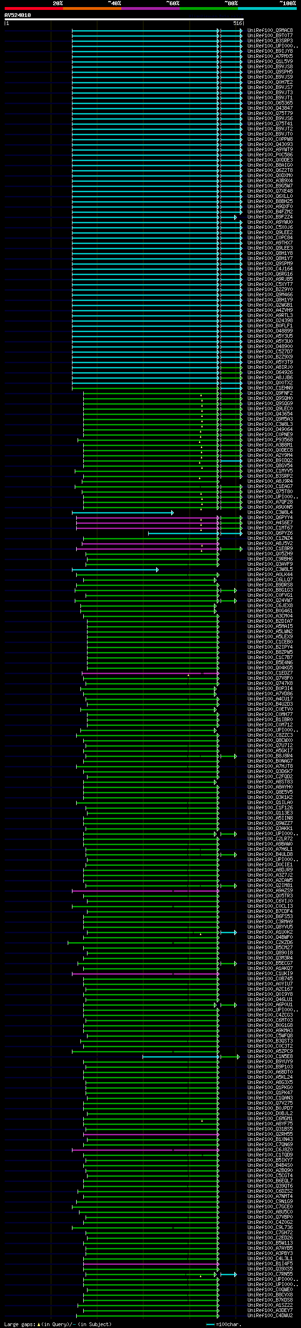Click the cyan ~100% identity legend bar

click(267, 9)
